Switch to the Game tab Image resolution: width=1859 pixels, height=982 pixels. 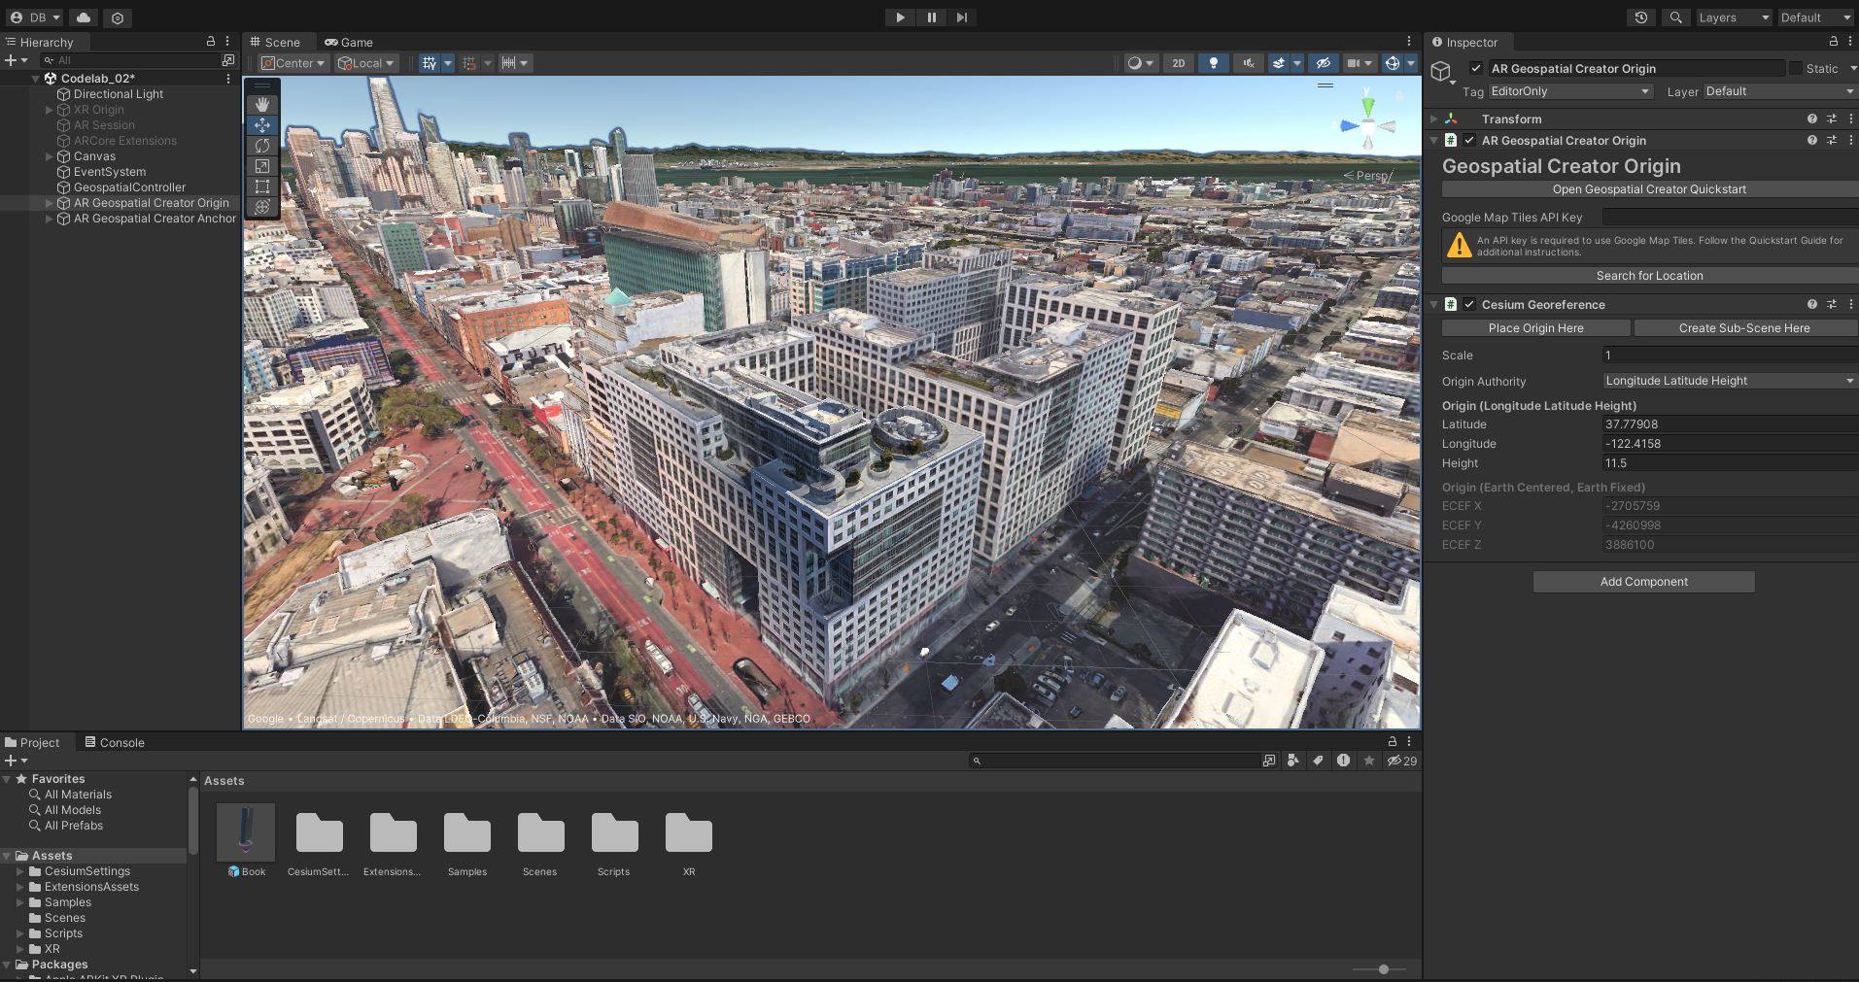coord(349,43)
